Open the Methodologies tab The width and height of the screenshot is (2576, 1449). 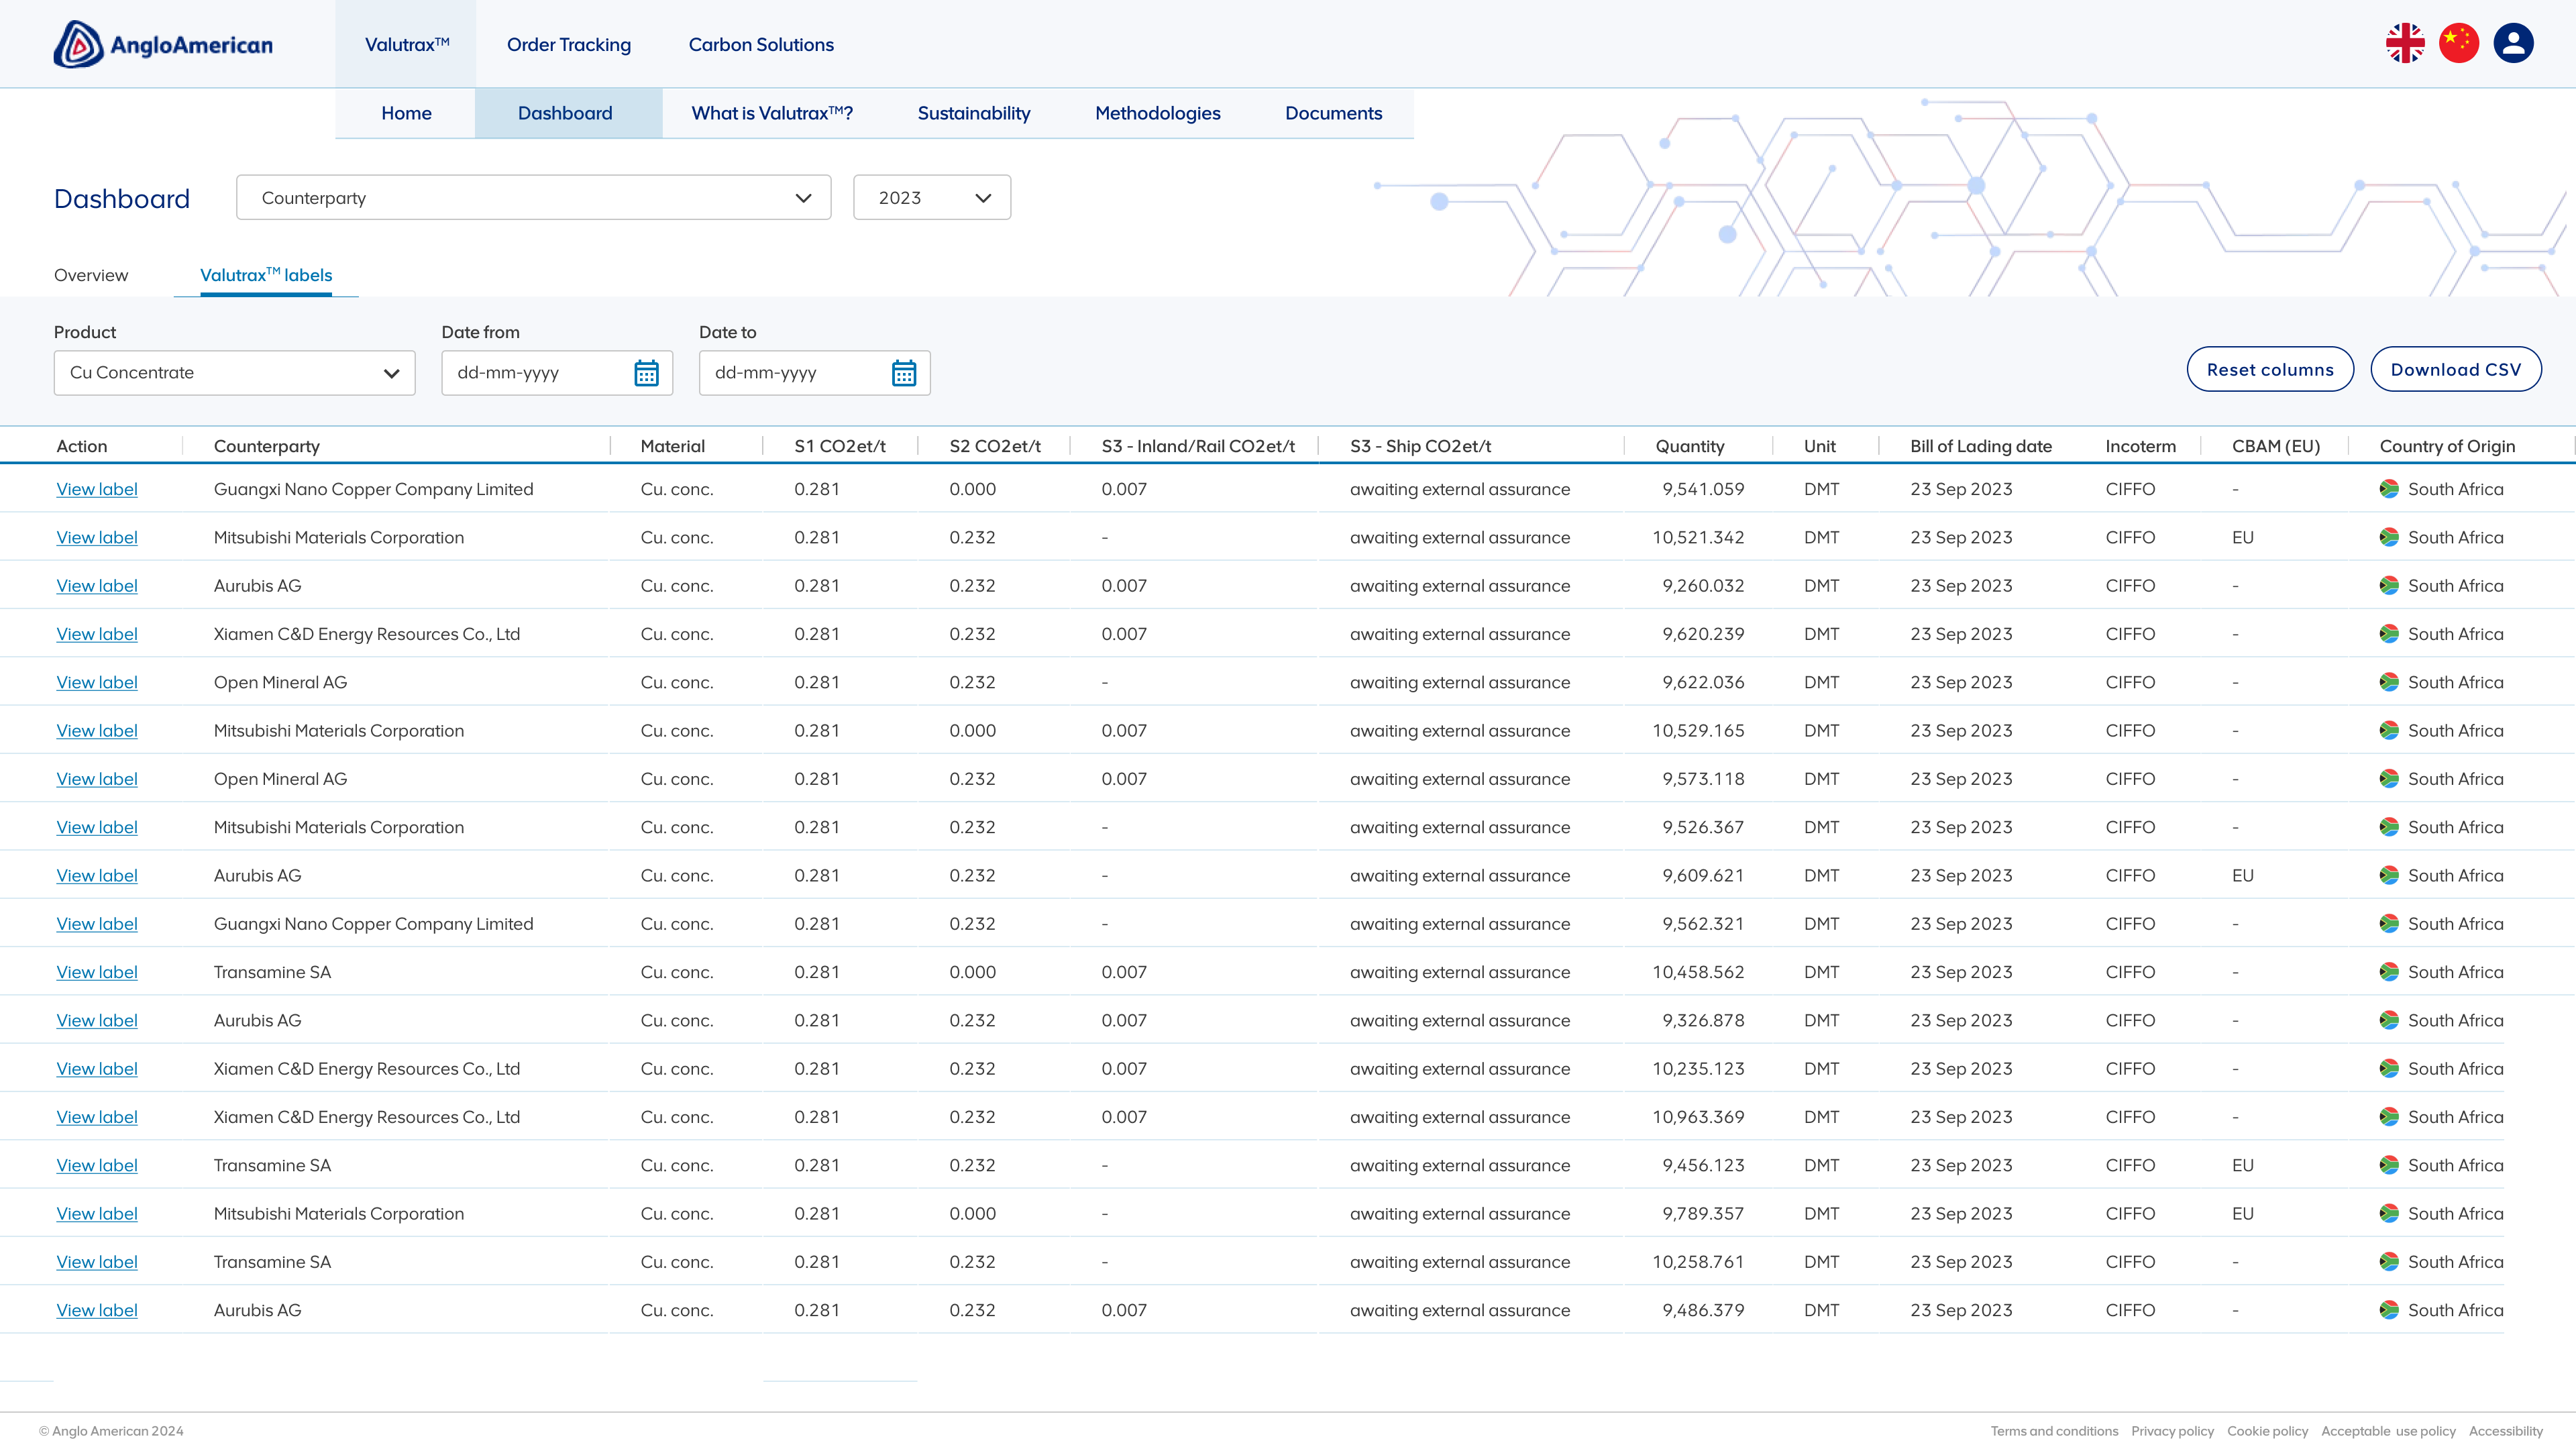pos(1158,113)
